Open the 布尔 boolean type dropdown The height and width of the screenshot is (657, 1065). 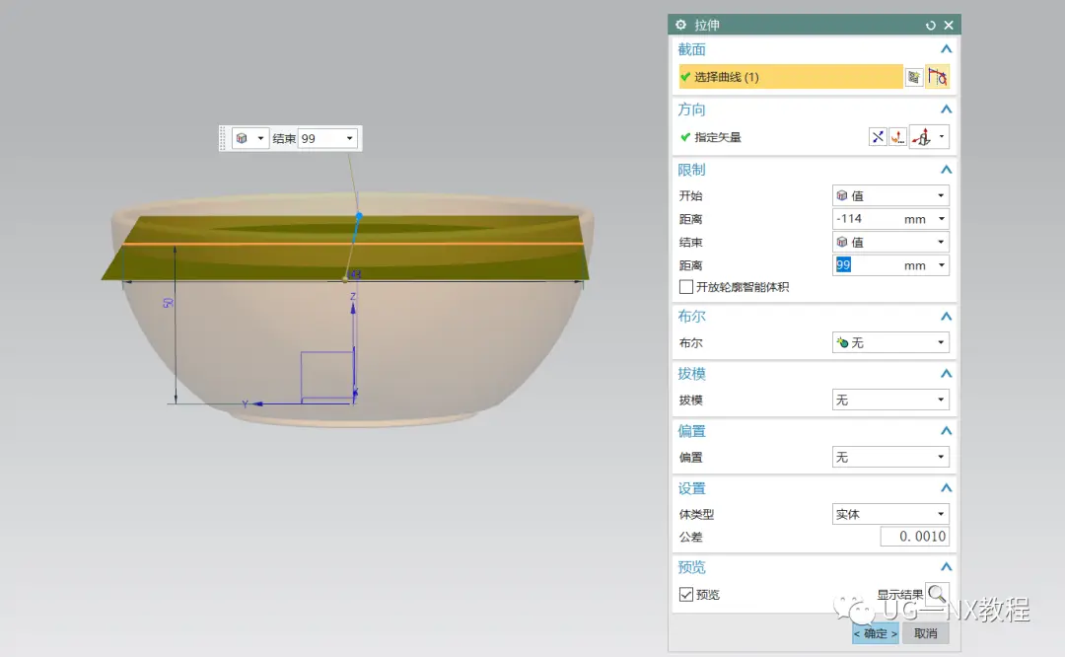tap(890, 342)
